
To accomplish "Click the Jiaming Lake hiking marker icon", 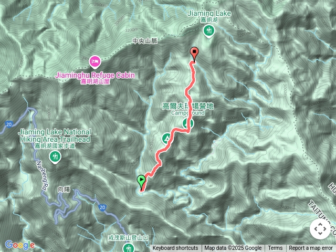I will click(x=209, y=31).
